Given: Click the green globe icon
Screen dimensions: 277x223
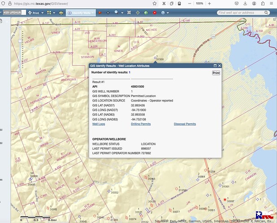Looking at the screenshot, I should [146, 13].
